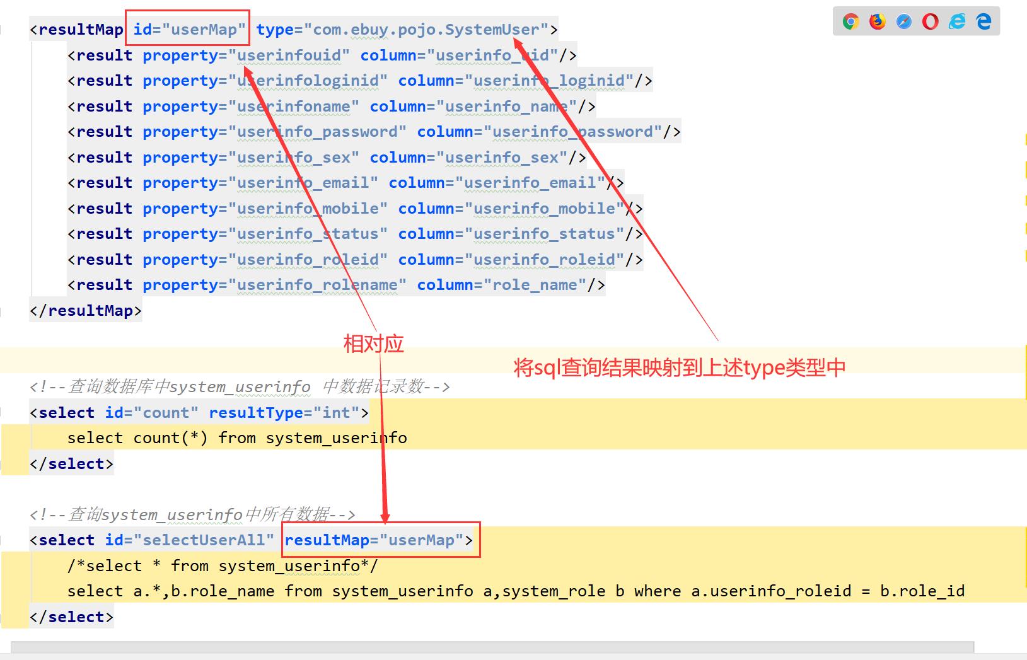
Task: Open preview in Firefox browser icon
Action: (877, 22)
